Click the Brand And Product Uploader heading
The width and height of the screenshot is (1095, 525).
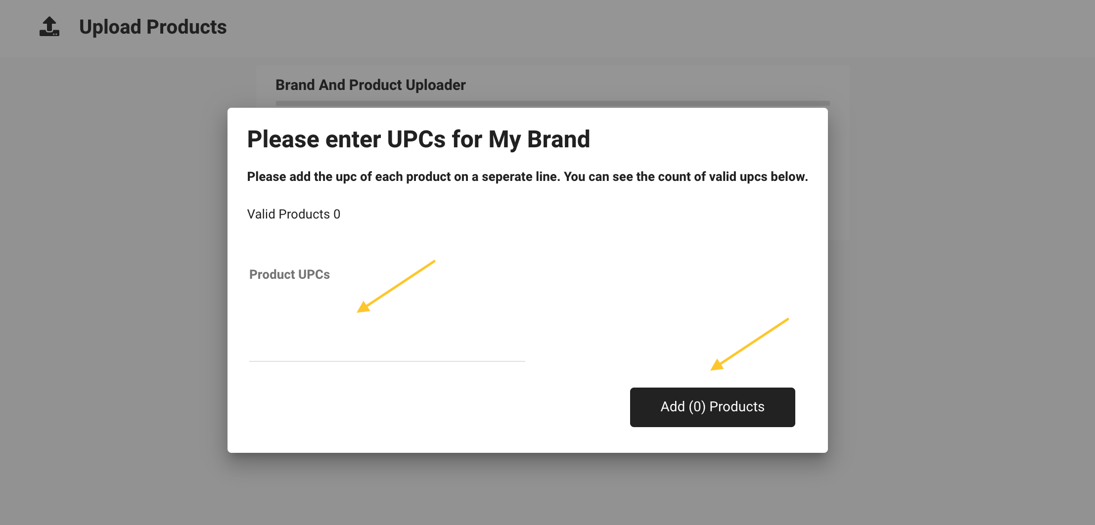coord(370,85)
